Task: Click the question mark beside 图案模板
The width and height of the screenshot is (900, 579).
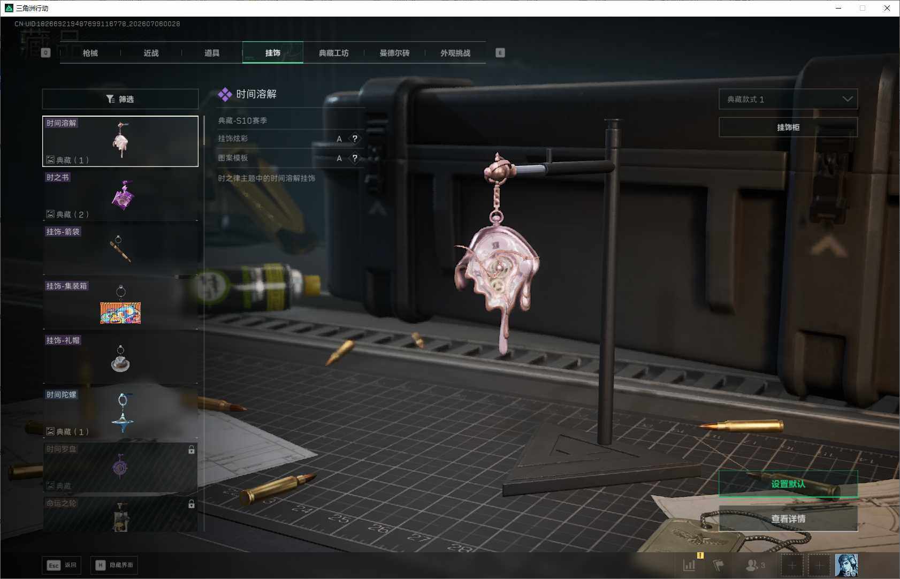Action: [x=355, y=158]
